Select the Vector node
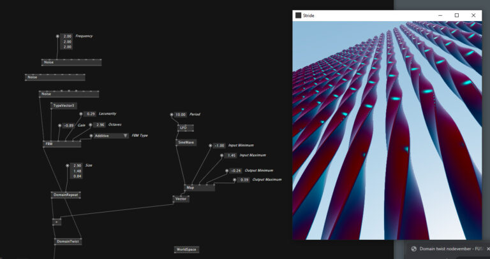The width and height of the screenshot is (490, 259). pos(181,199)
